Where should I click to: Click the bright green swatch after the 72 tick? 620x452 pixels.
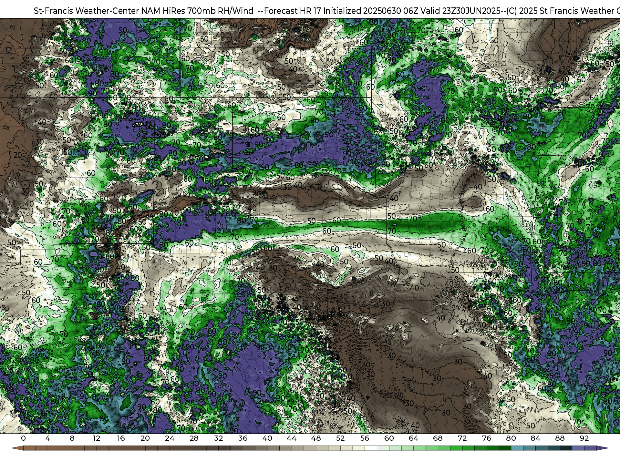pos(468,448)
